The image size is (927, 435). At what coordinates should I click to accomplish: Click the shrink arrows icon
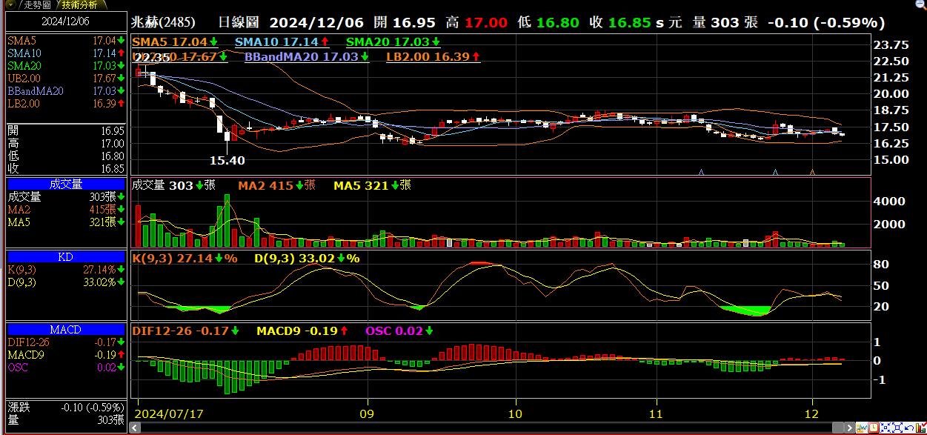[x=886, y=428]
